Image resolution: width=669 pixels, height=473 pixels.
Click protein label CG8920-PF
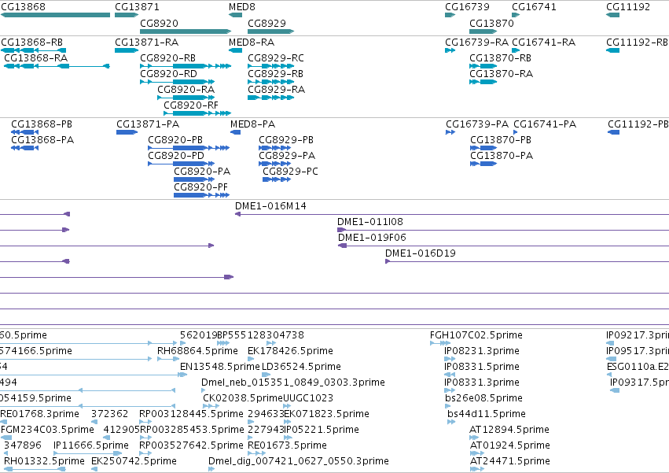pyautogui.click(x=201, y=187)
